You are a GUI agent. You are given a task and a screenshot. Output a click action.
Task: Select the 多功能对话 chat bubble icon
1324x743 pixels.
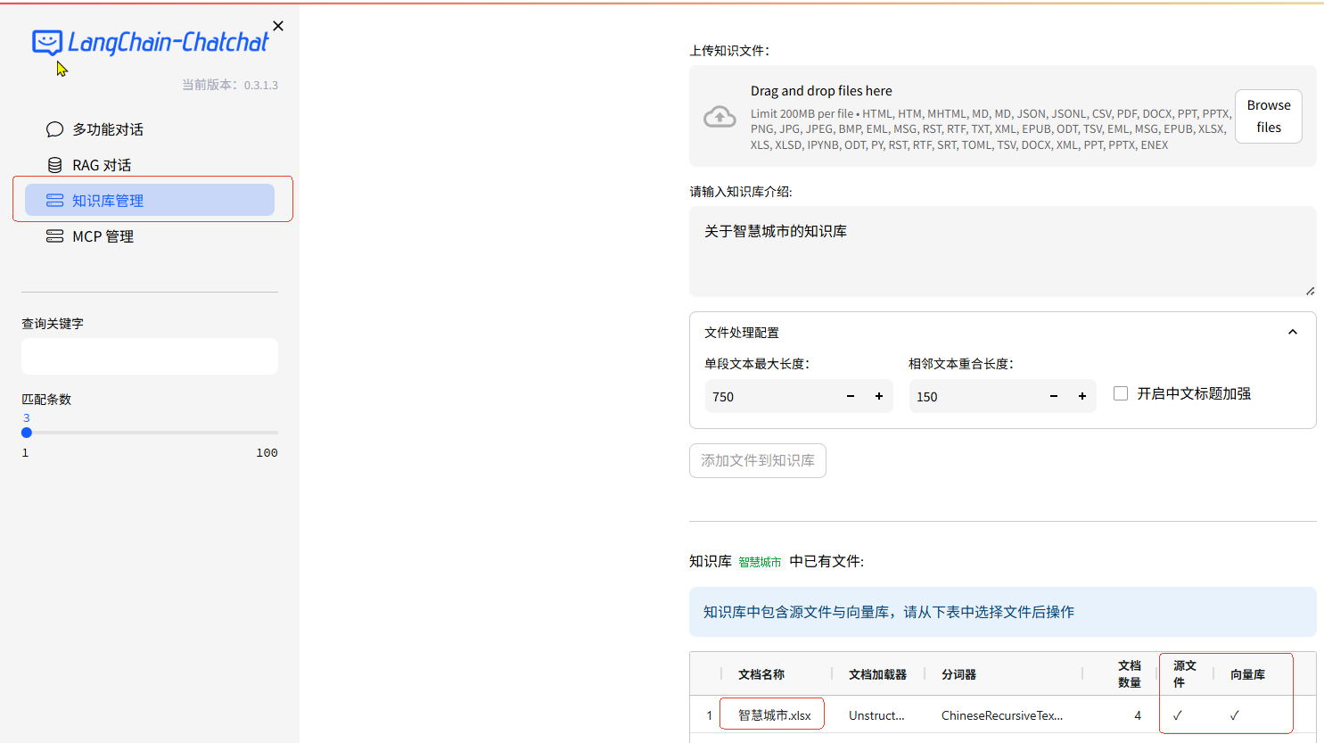[54, 128]
